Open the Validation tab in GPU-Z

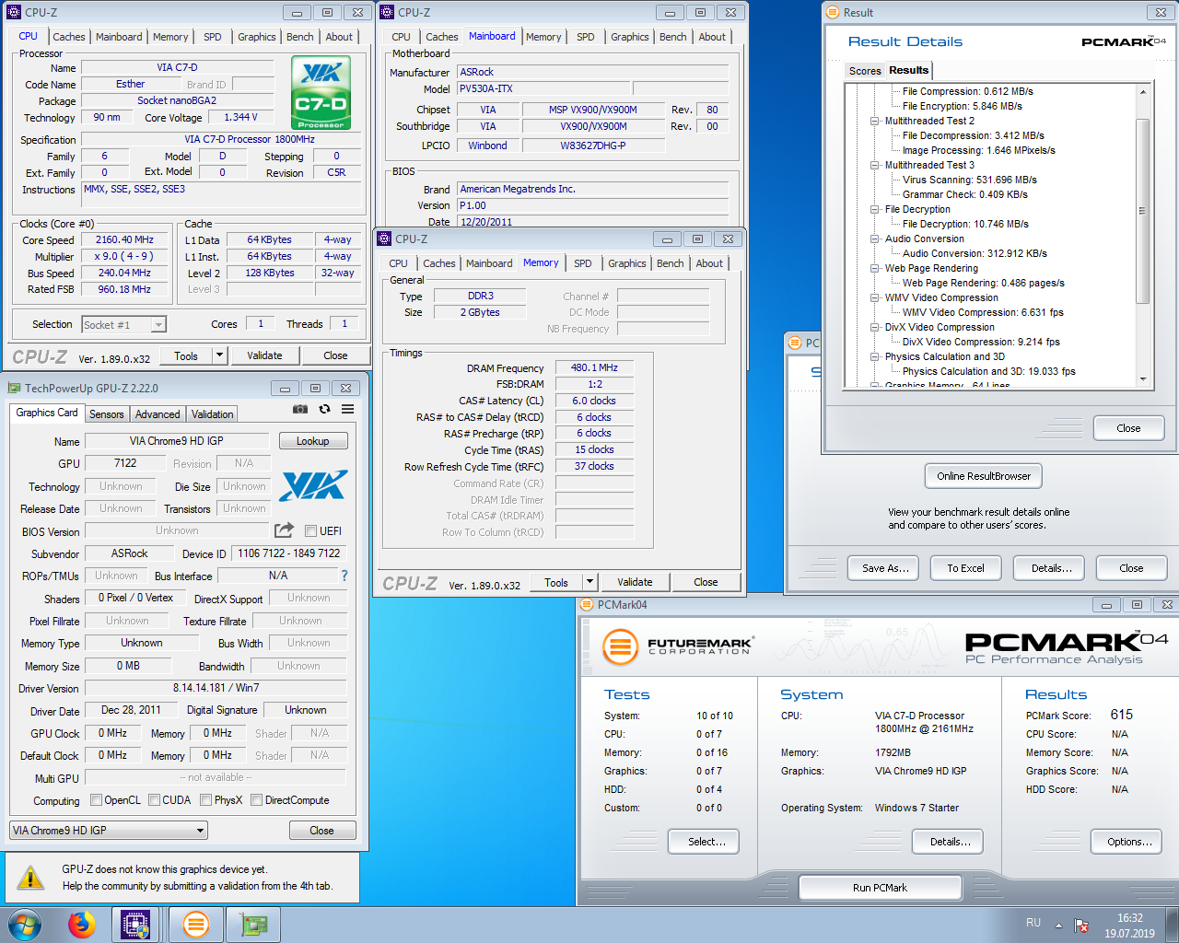point(213,414)
